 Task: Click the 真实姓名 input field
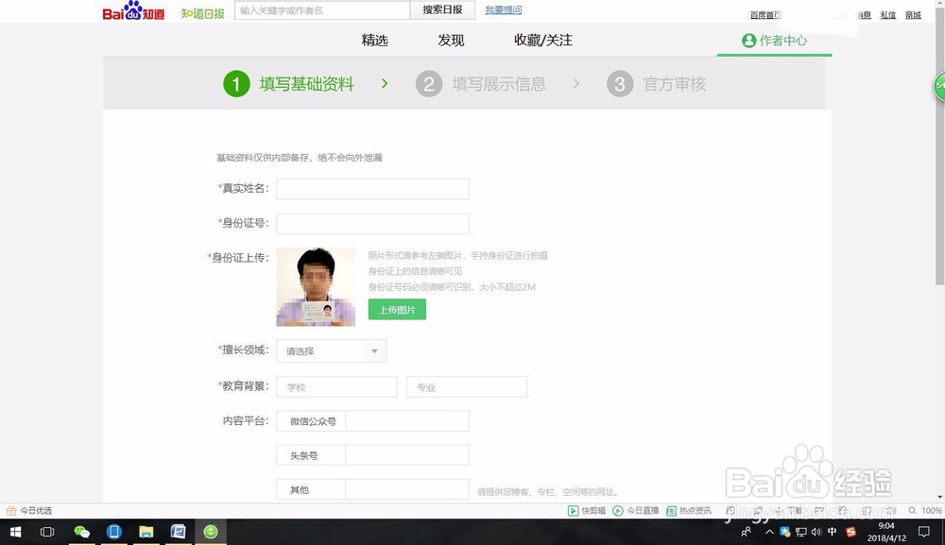pos(371,189)
